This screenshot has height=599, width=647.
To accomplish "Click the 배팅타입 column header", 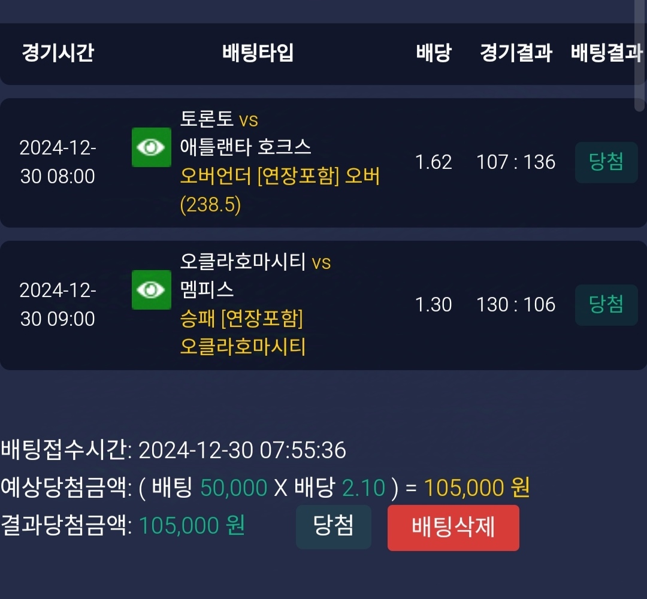I will click(x=258, y=53).
